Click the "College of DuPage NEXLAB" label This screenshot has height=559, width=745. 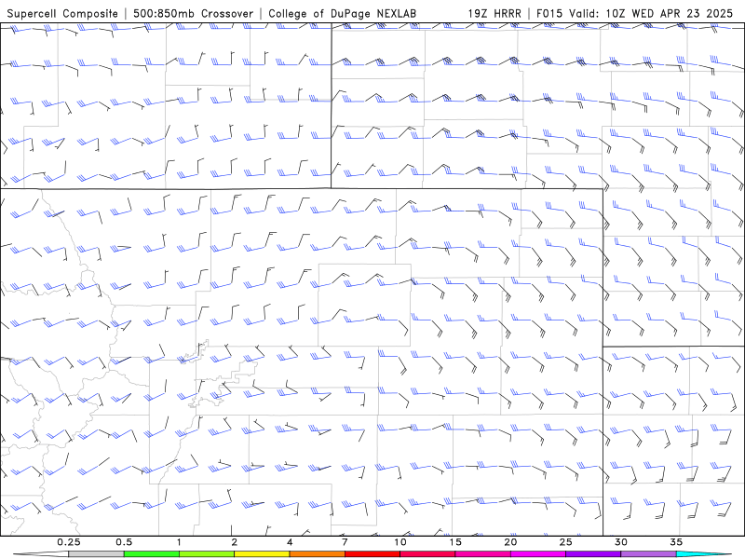point(342,13)
